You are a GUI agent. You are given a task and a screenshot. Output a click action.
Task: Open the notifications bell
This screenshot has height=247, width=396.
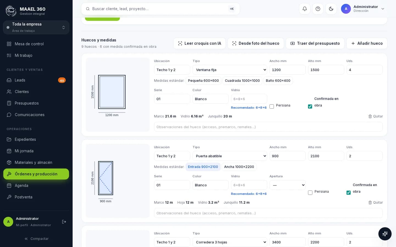pyautogui.click(x=305, y=9)
